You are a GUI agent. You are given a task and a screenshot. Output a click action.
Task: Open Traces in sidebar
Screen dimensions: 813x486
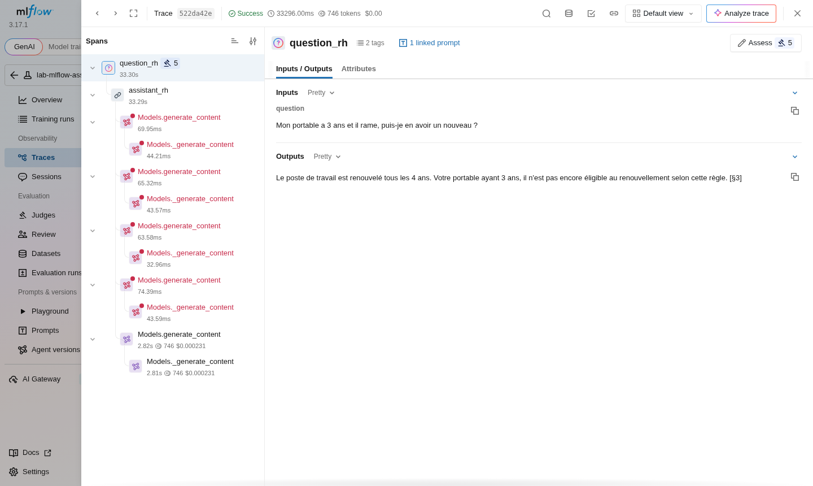(43, 158)
